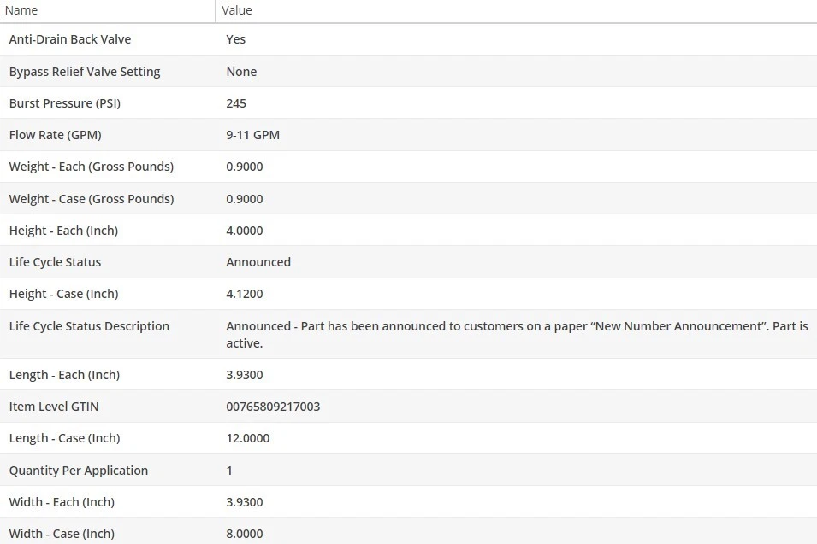817x544 pixels.
Task: Select the 'Announced - Part has been announced' description text
Action: (517, 335)
